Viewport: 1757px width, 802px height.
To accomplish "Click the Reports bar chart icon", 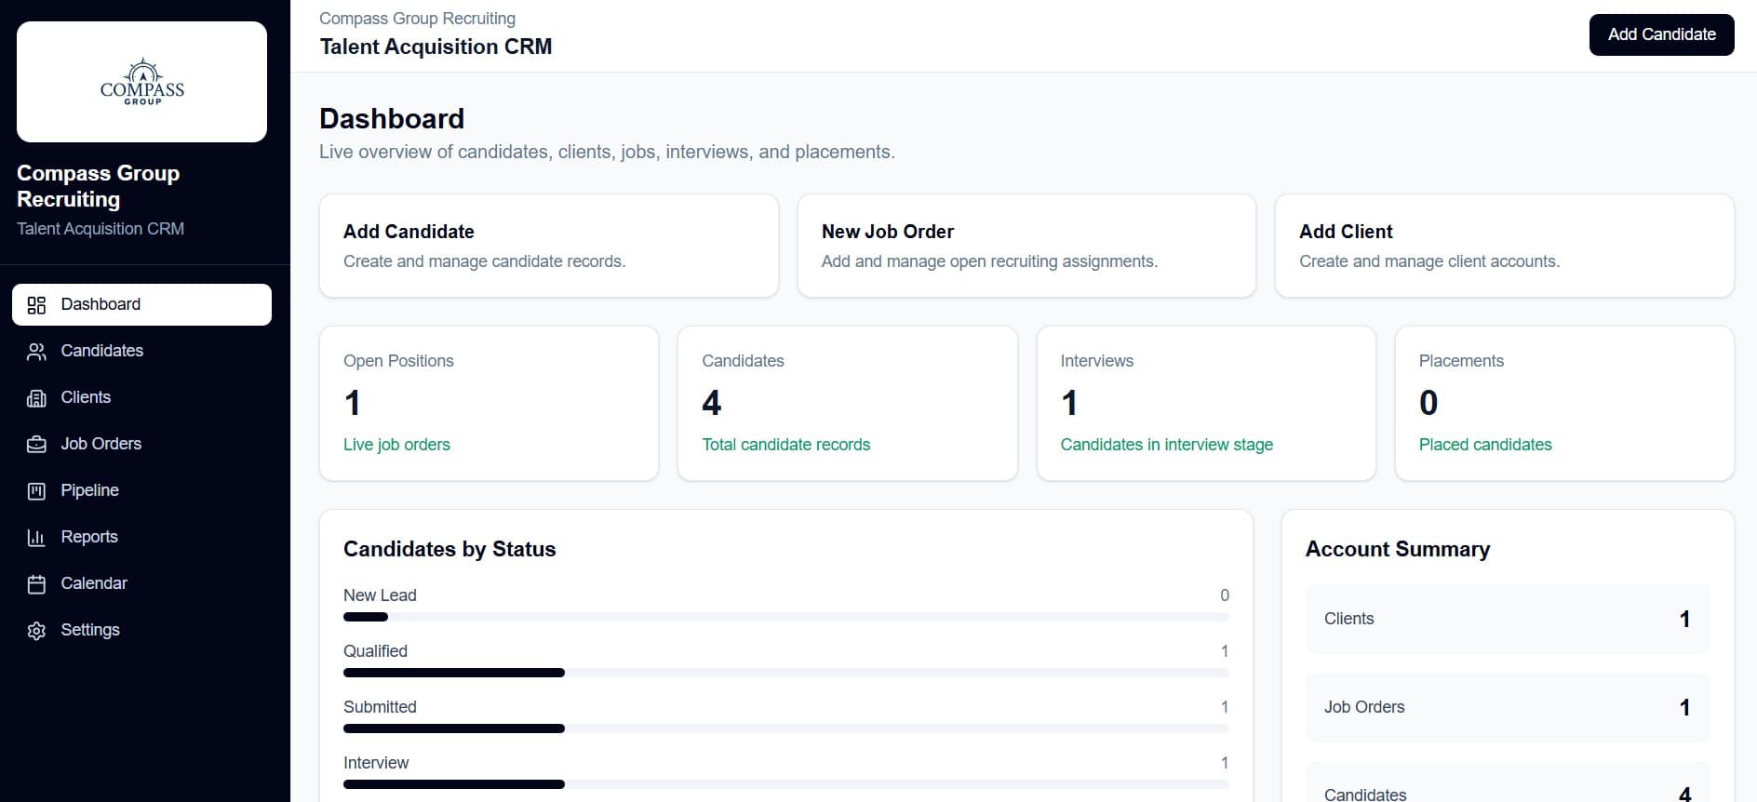I will coord(36,538).
